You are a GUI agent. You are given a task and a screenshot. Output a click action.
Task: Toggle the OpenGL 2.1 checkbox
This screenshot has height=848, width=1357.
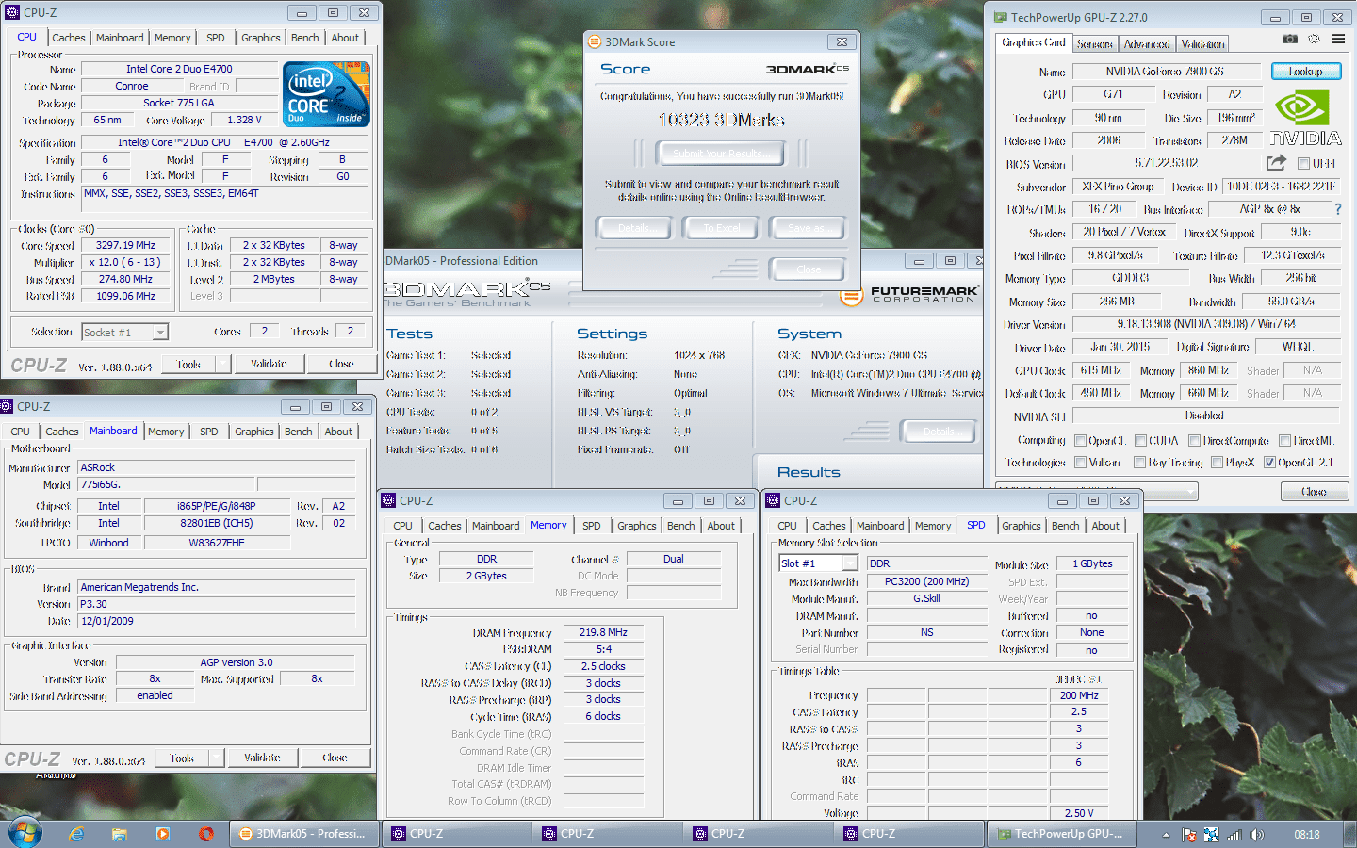(x=1269, y=463)
